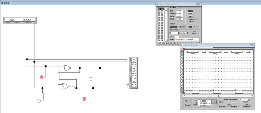Click the Burst button in Word Generator
The image size is (261, 113).
tap(190, 13)
